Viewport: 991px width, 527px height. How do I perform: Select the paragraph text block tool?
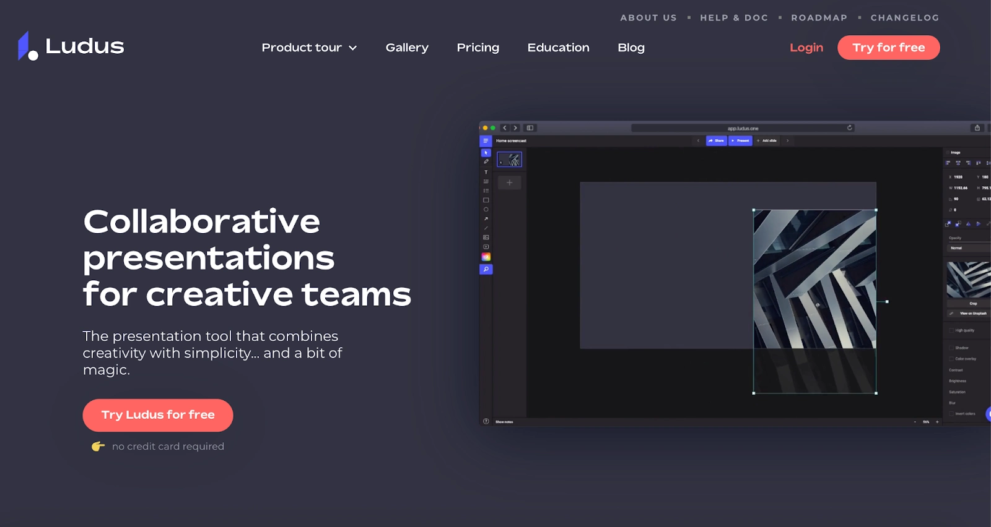pos(486,181)
